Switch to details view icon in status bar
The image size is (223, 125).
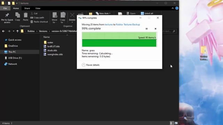pos(171,123)
